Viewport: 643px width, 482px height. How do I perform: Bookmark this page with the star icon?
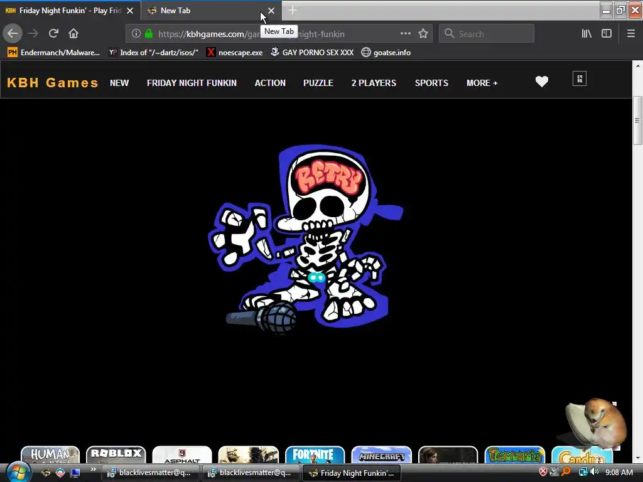(x=423, y=34)
